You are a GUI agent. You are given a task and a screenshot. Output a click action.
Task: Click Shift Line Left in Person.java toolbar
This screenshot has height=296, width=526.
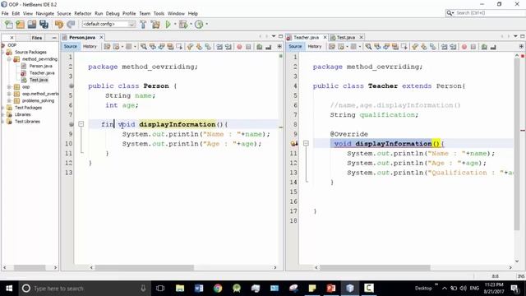[219, 47]
